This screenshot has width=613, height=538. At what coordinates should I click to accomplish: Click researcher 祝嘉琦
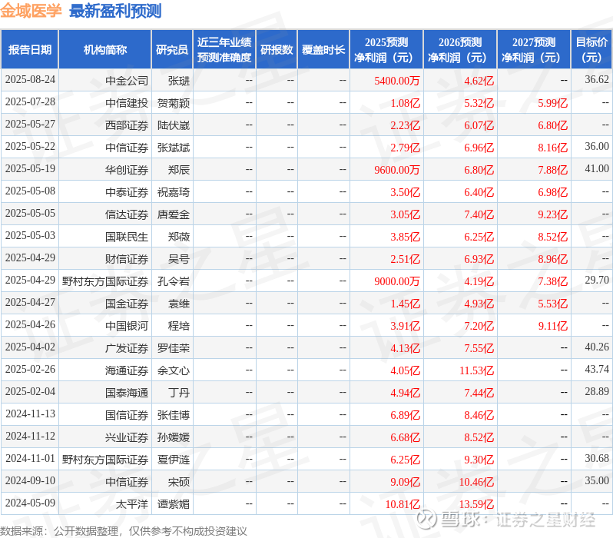[174, 192]
